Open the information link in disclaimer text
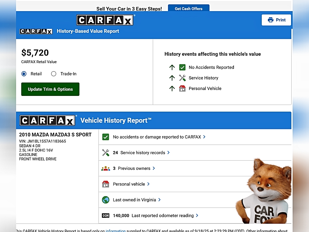309x232 pixels. pos(116,230)
